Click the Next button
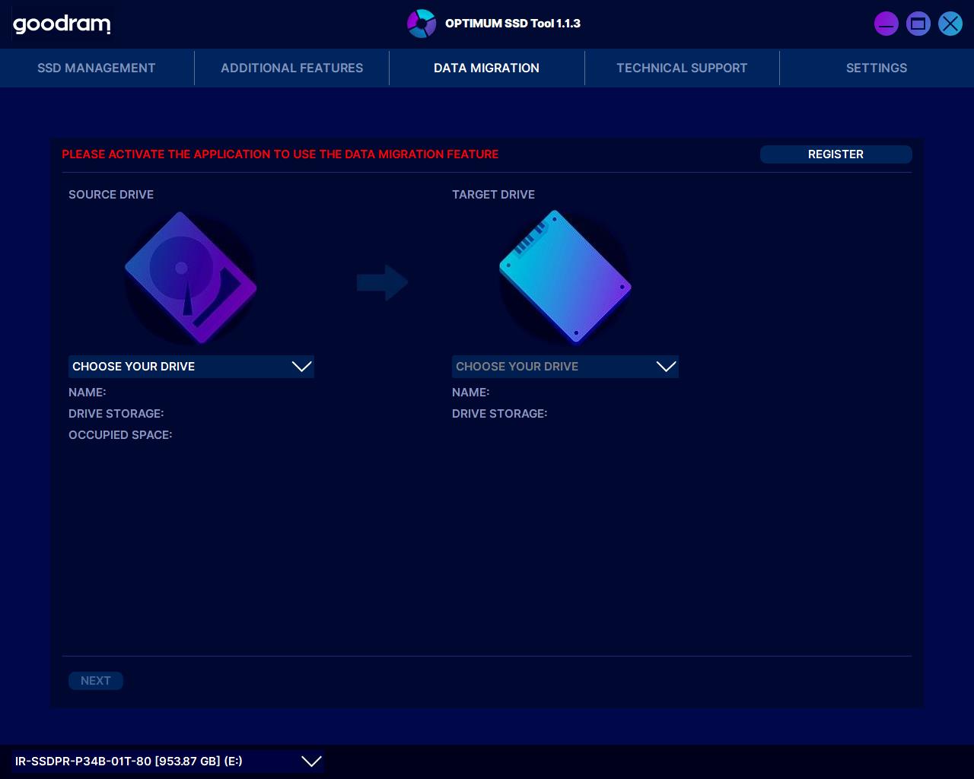 (x=96, y=681)
